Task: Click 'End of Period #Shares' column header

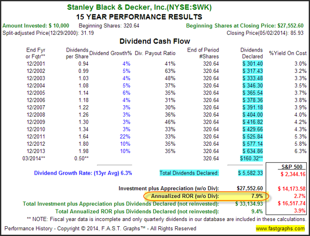Action: (x=203, y=53)
